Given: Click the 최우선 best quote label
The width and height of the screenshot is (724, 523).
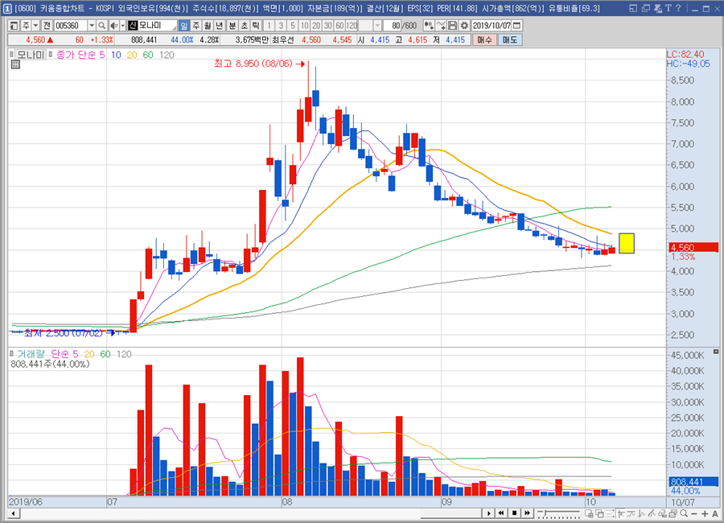Looking at the screenshot, I should 282,39.
